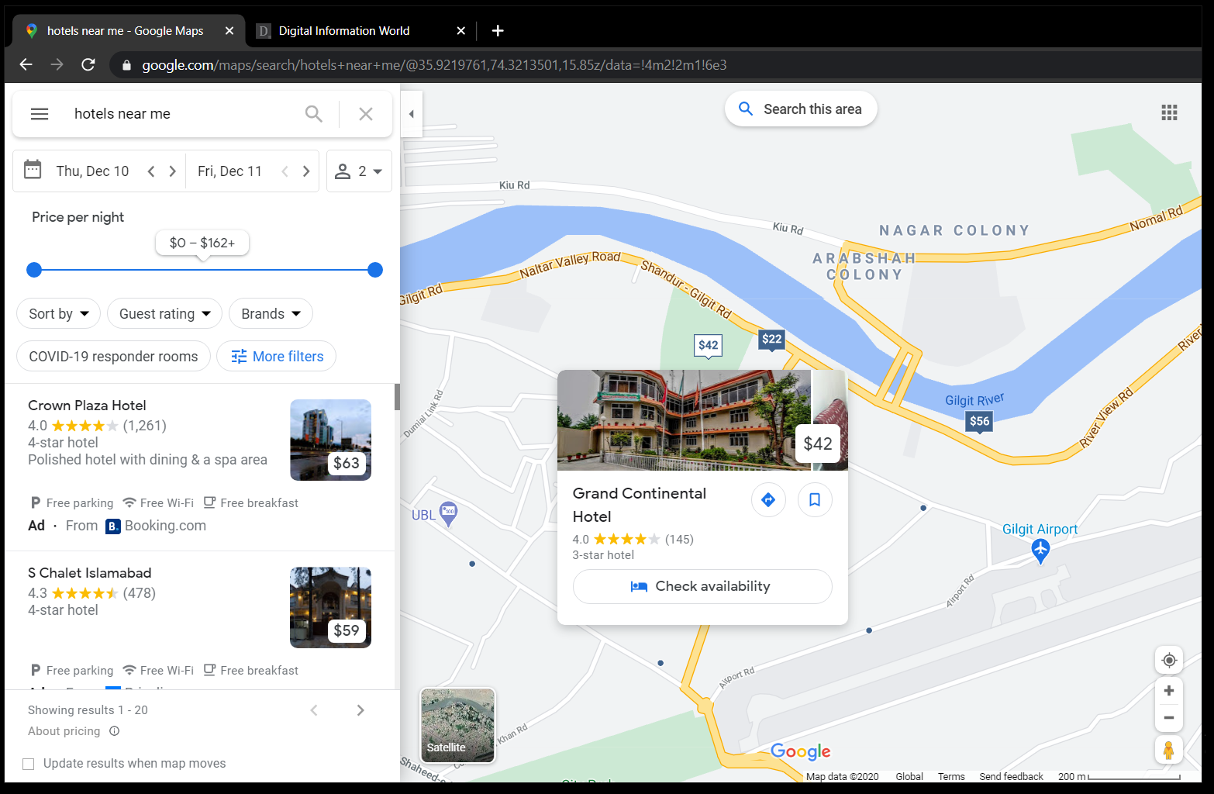Switch to the Digital Information World tab
Viewport: 1214px width, 794px height.
coord(343,30)
